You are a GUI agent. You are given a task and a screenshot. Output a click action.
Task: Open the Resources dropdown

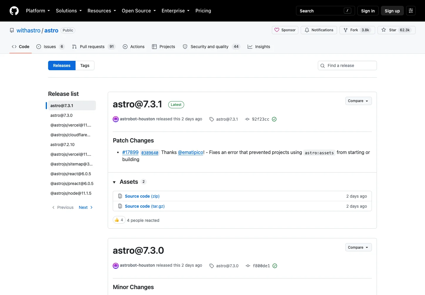(x=102, y=11)
